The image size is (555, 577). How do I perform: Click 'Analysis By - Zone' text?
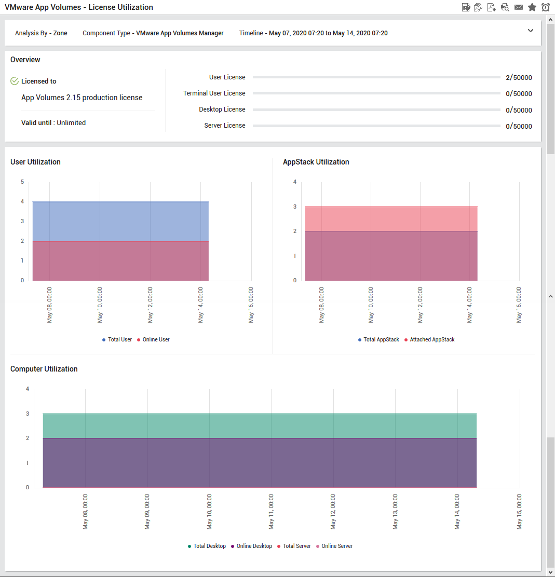point(41,33)
